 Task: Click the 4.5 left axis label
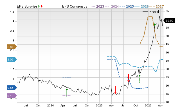pyautogui.click(x=12, y=12)
